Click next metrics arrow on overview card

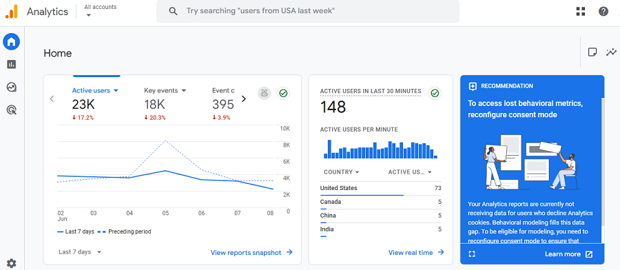point(244,98)
